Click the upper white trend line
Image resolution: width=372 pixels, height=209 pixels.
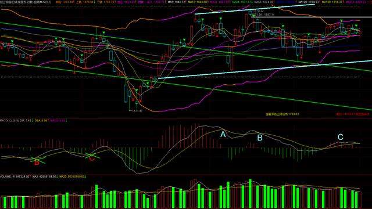[255, 9]
